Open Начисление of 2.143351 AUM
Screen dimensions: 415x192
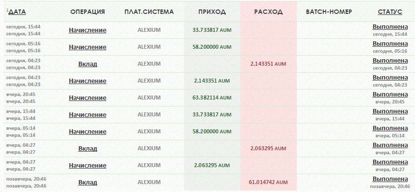tap(88, 81)
